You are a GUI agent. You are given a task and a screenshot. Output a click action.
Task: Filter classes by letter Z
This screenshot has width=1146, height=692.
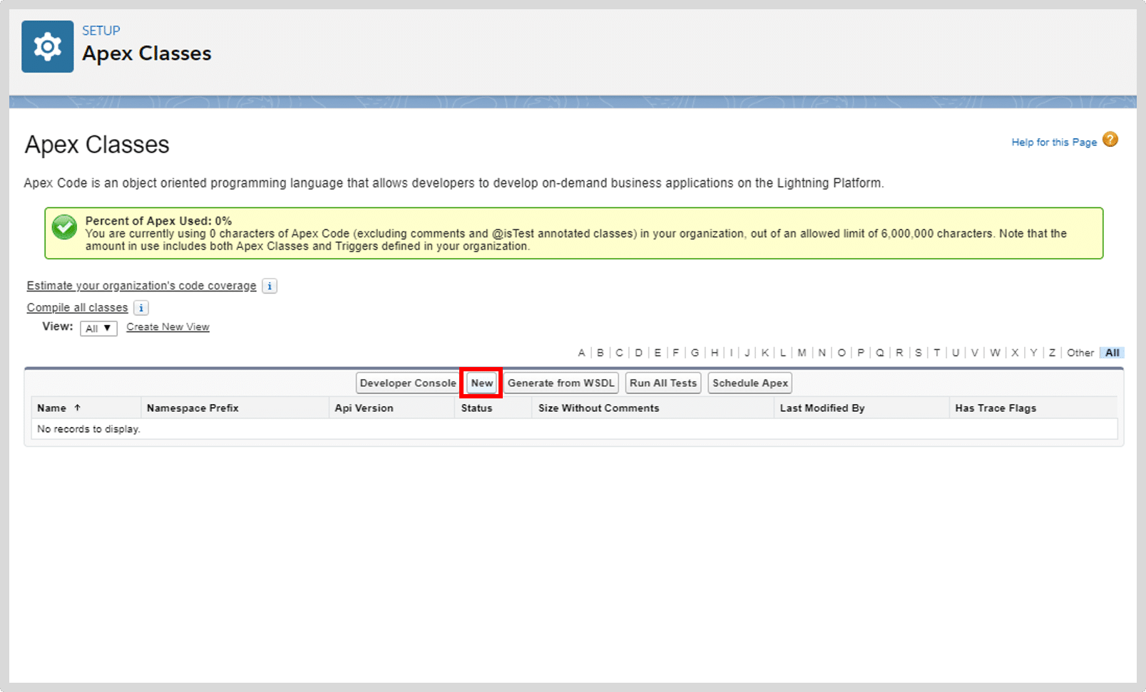pos(1052,353)
